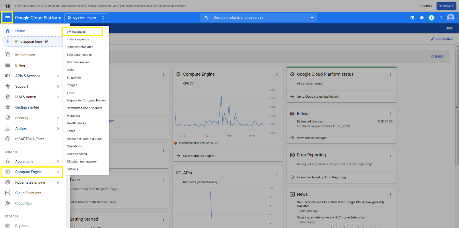The width and height of the screenshot is (459, 228).
Task: Open the APIs card three-dot menu
Action: [277, 173]
